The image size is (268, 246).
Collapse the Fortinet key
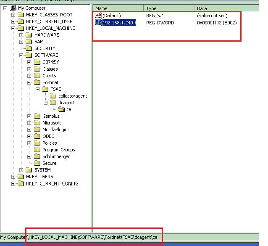point(29,82)
